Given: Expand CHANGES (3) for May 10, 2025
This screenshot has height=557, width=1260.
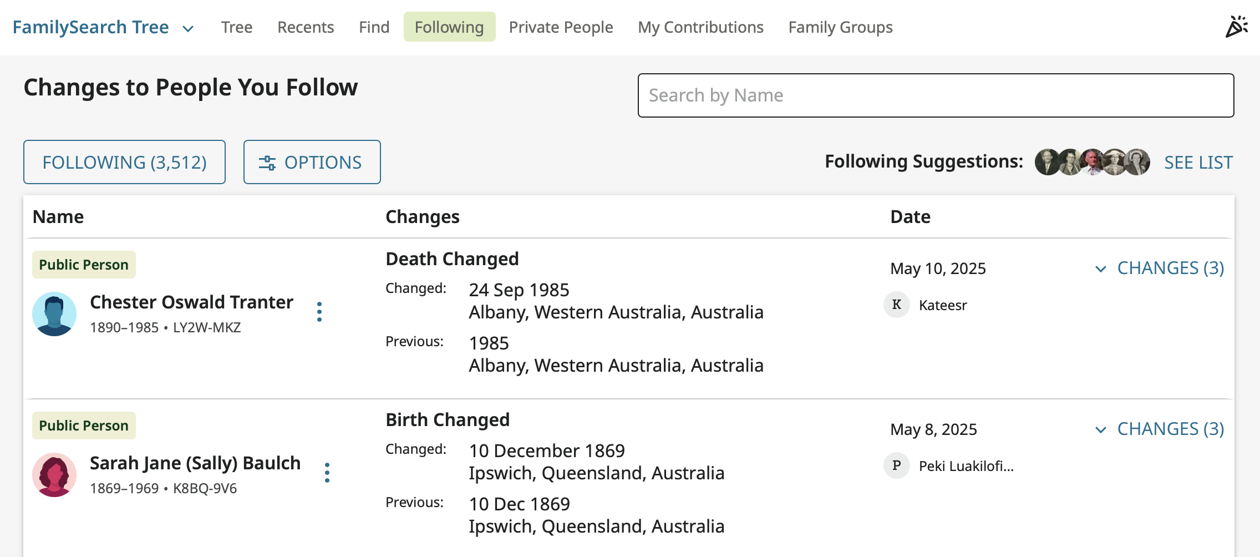Looking at the screenshot, I should [1160, 269].
